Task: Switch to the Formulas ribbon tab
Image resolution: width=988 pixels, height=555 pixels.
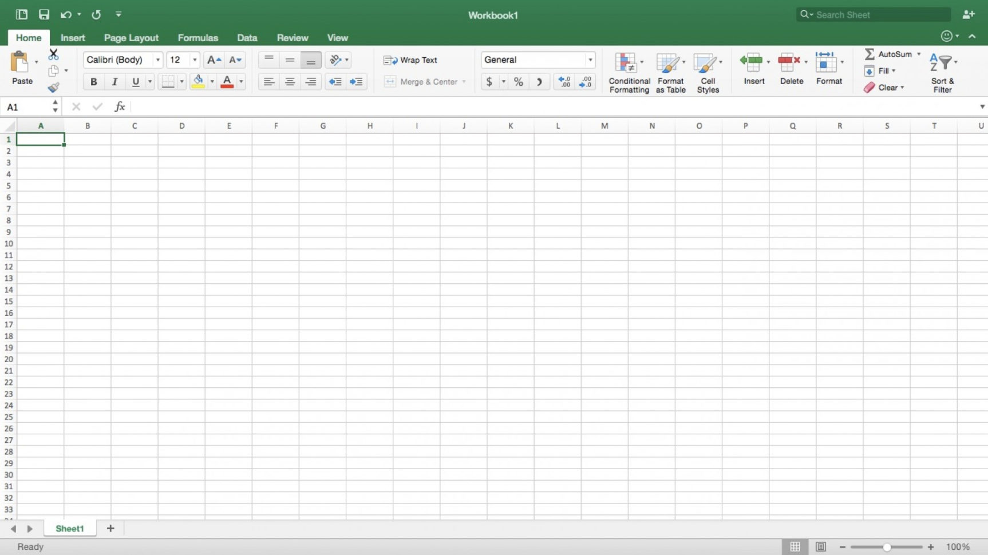Action: click(x=197, y=37)
